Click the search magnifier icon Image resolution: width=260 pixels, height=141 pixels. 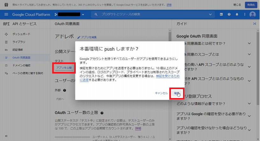[x=96, y=14]
